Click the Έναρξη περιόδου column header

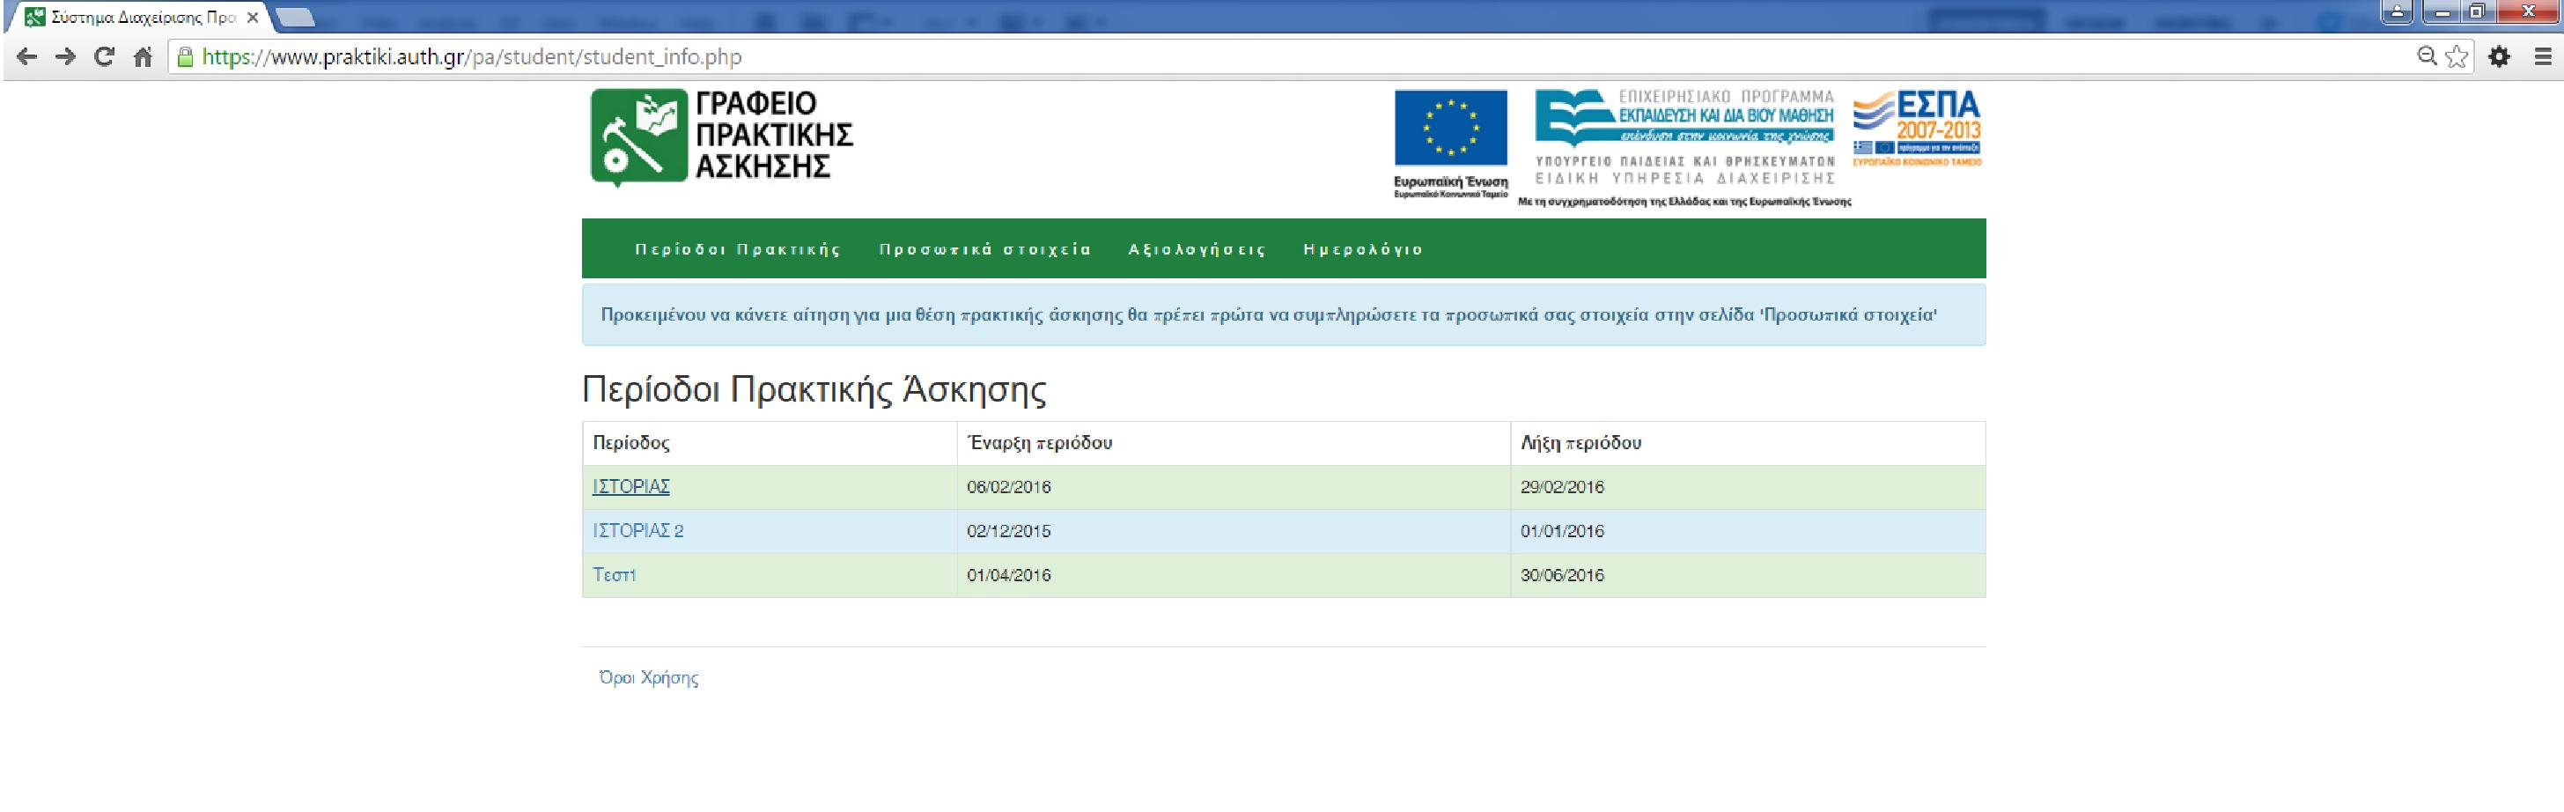tap(1039, 443)
